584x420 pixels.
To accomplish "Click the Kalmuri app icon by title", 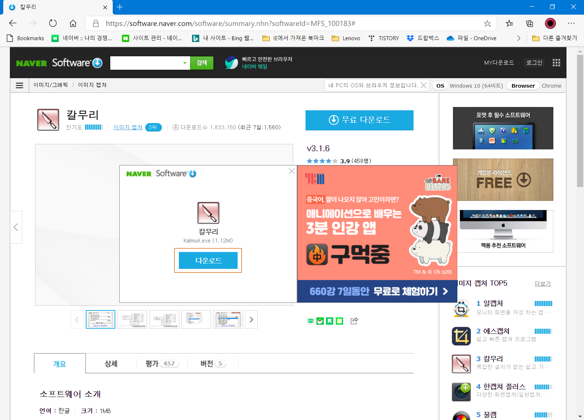I will click(x=48, y=120).
